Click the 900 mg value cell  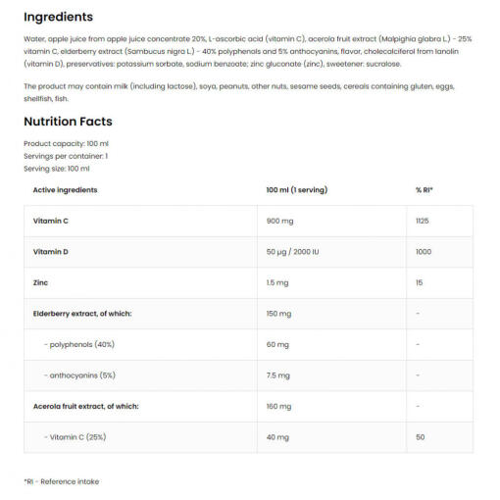coord(279,221)
